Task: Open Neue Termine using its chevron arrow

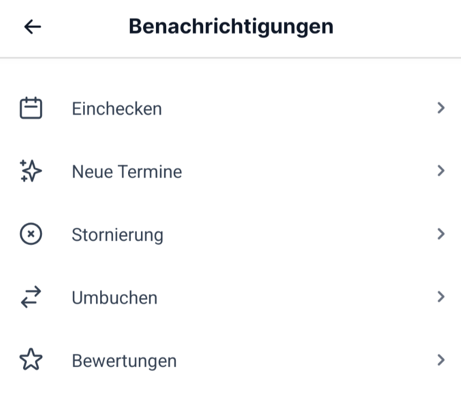Action: click(x=441, y=171)
